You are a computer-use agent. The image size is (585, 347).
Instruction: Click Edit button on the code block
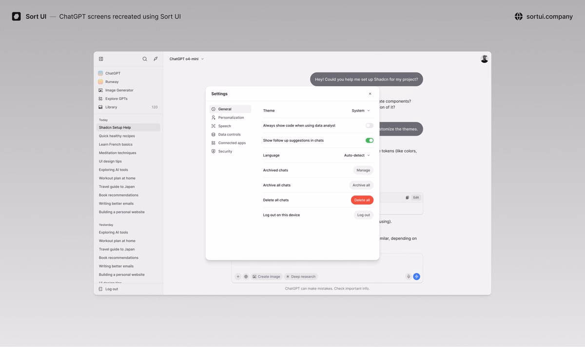[x=416, y=197]
